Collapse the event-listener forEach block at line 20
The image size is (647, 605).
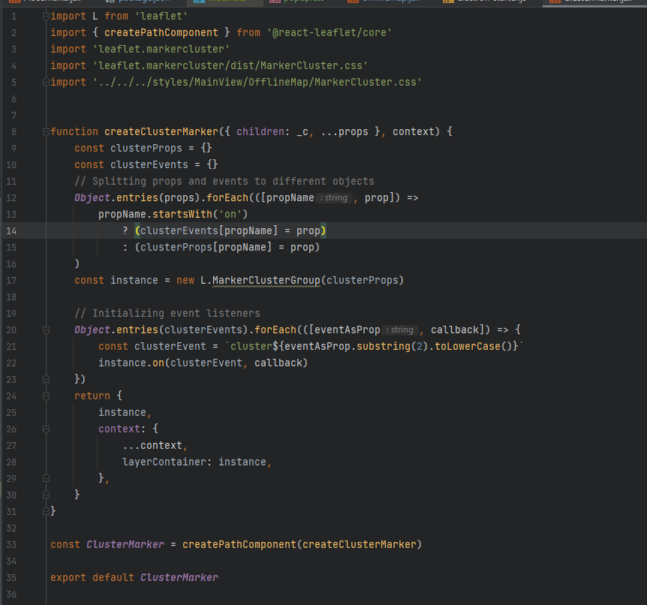pos(46,330)
